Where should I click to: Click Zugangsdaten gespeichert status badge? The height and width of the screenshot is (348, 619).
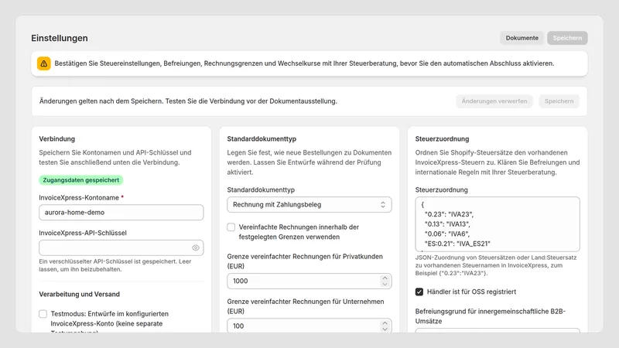[x=81, y=180]
